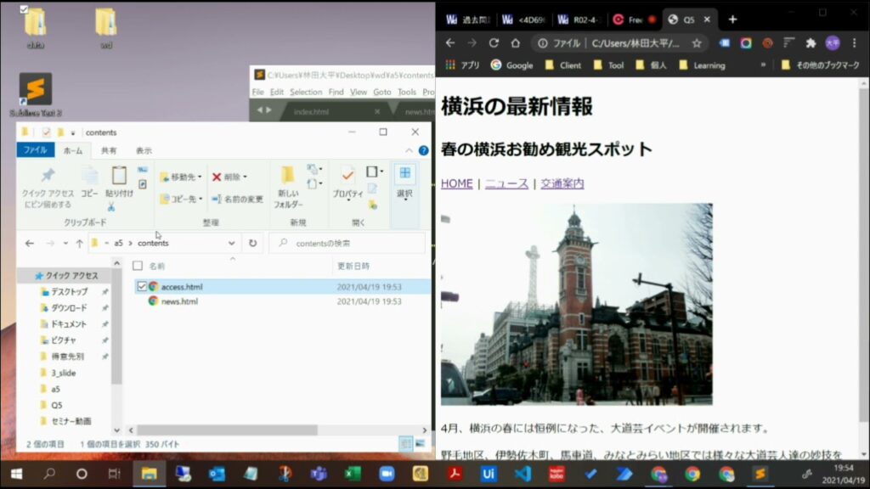Toggle the bookmark star in the address bar
870x489 pixels.
697,42
